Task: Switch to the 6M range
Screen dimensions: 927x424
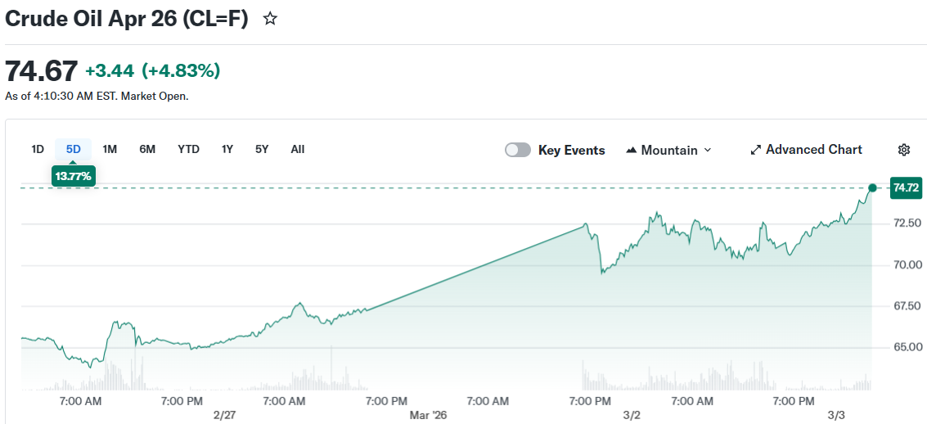Action: 147,149
